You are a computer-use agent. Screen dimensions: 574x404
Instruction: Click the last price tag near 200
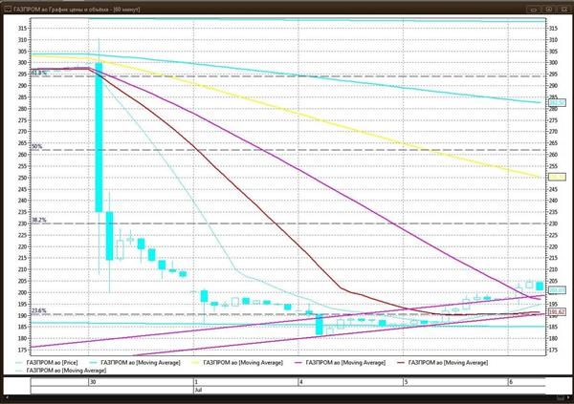coord(557,290)
